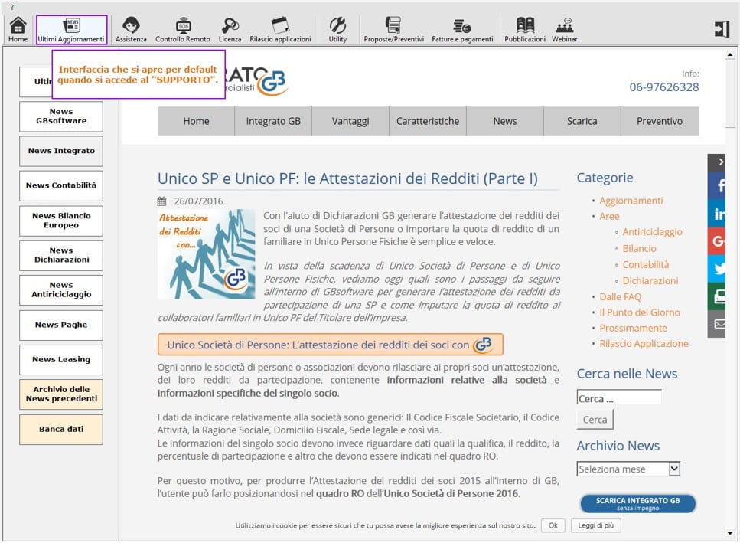
Task: Share the article on LinkedIn
Action: (x=716, y=214)
